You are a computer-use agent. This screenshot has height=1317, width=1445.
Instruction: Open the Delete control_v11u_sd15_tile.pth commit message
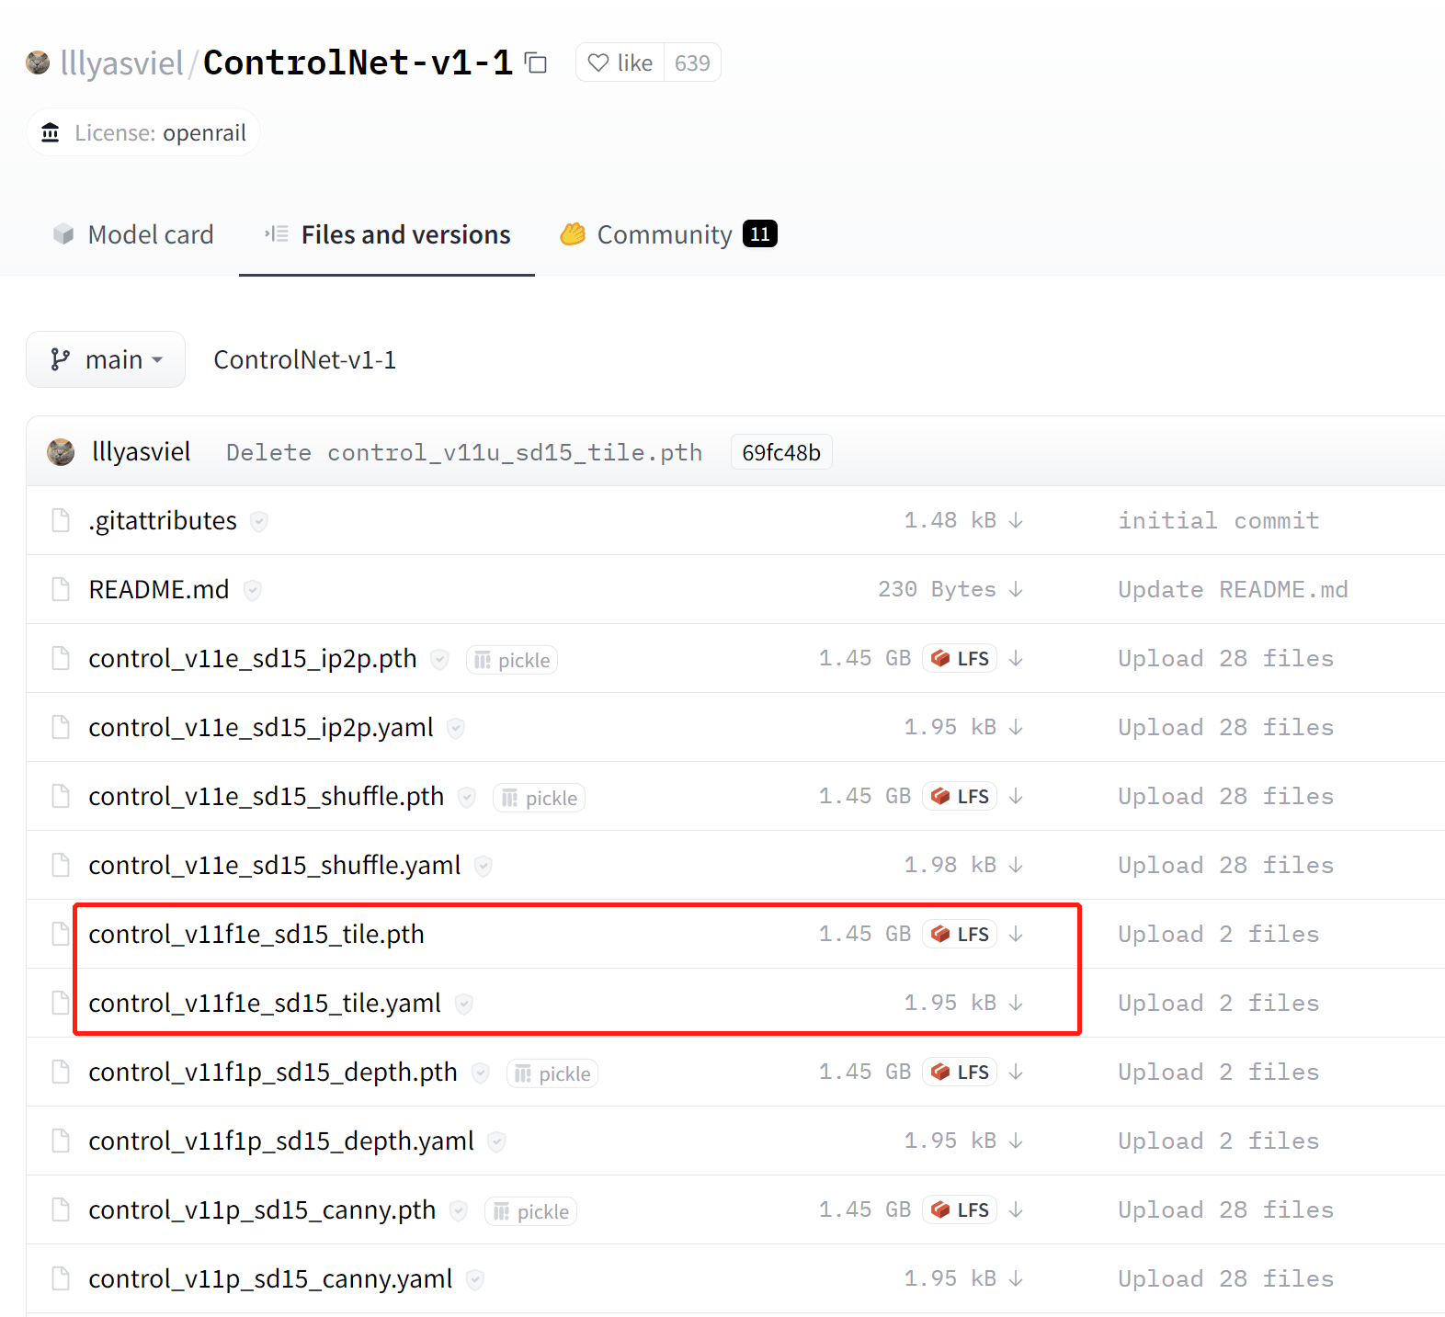coord(464,452)
